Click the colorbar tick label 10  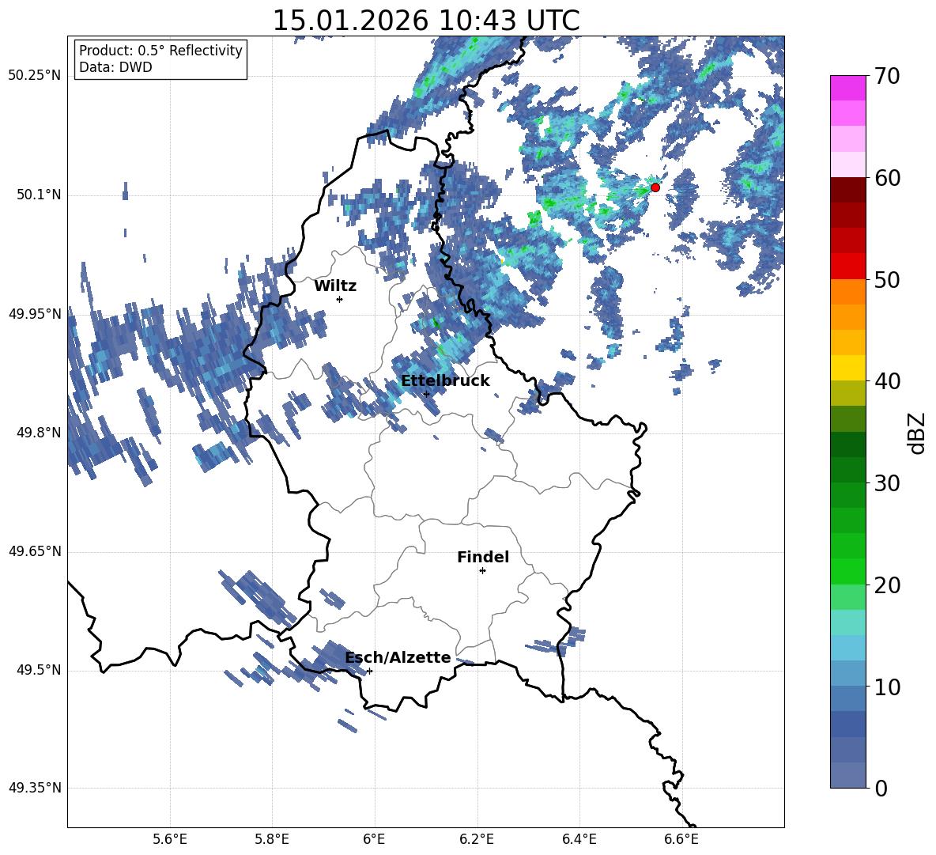pyautogui.click(x=887, y=687)
